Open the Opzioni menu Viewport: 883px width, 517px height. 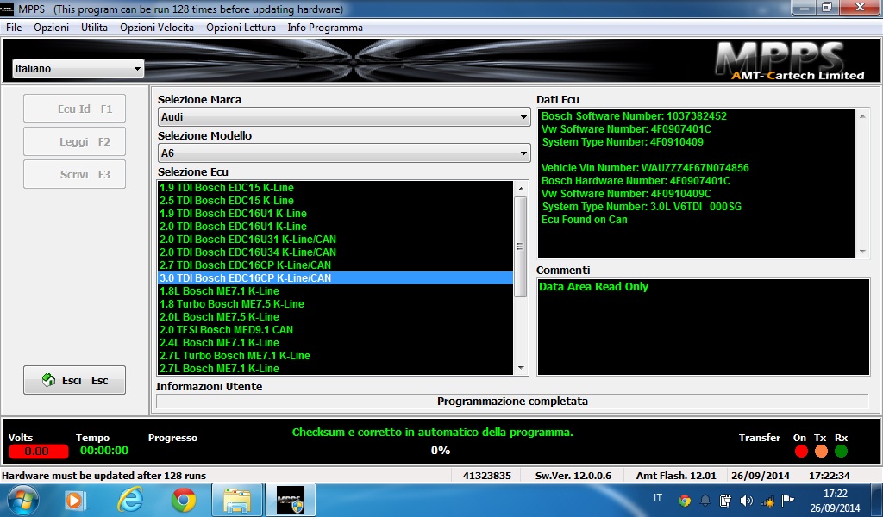(51, 28)
